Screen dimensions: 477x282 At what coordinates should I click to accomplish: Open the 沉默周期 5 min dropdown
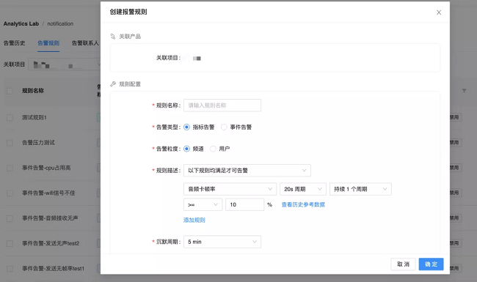click(x=222, y=242)
